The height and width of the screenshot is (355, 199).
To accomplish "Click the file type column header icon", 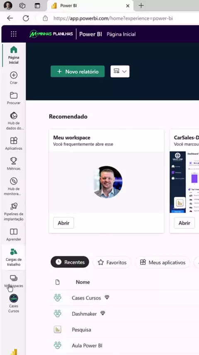I will point(58,282).
